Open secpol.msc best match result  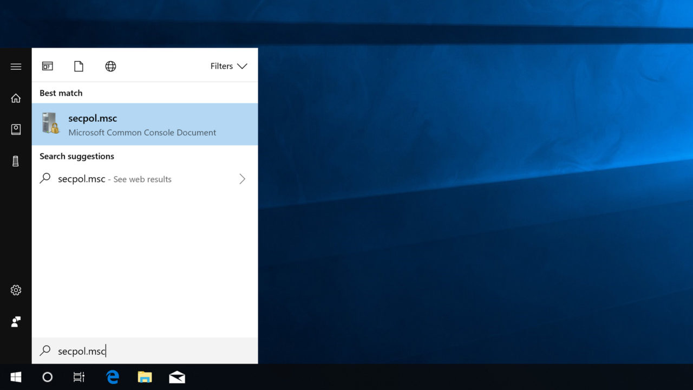coord(145,124)
